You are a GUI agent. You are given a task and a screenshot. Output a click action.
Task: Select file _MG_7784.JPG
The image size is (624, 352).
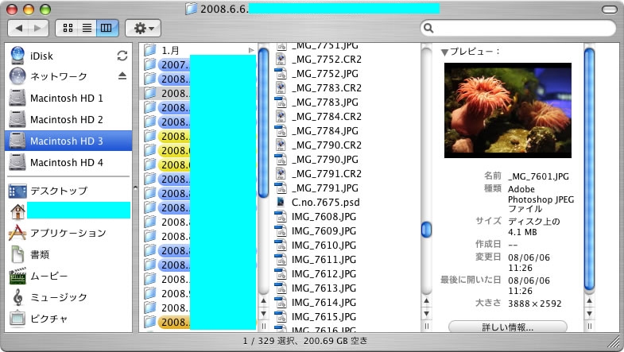tap(325, 131)
